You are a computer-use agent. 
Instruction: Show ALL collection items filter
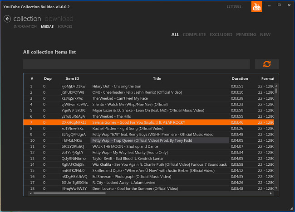[175, 35]
